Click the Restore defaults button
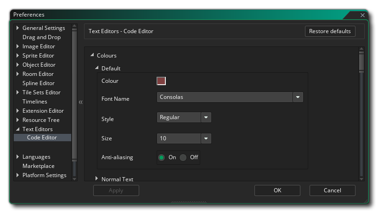Viewport: 378px width, 213px height. pos(330,31)
